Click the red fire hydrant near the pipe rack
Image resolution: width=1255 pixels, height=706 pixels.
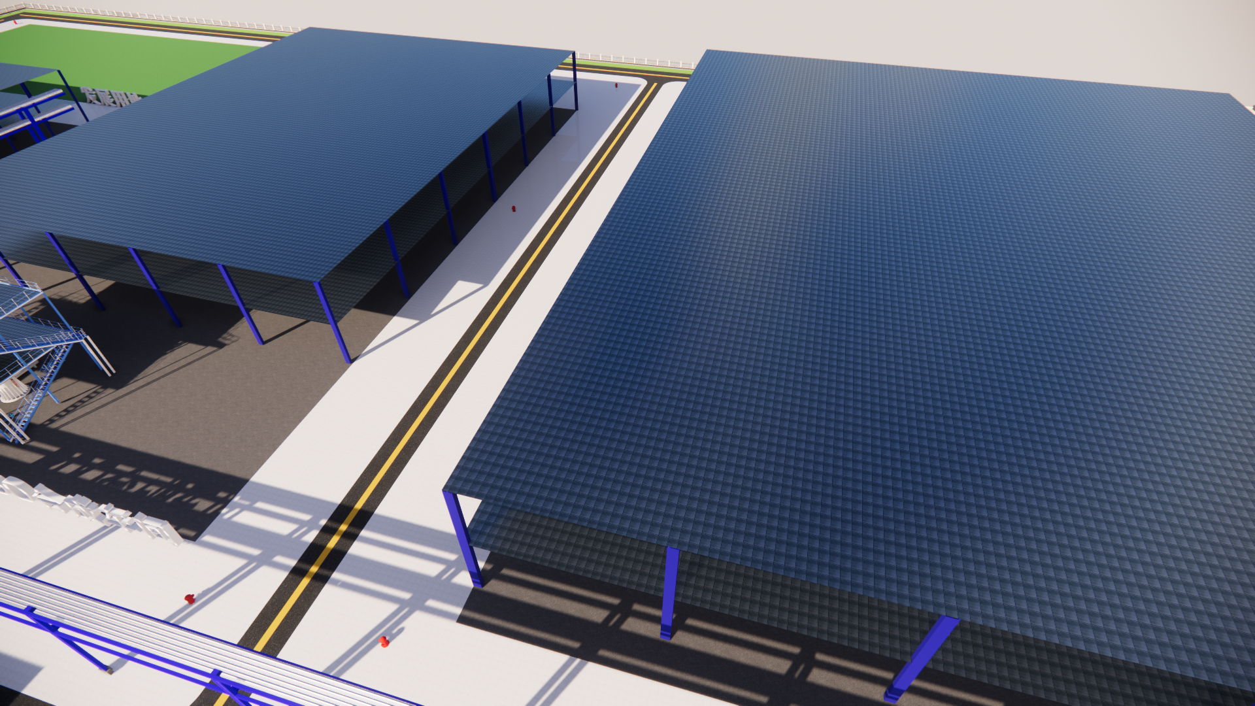(x=190, y=598)
